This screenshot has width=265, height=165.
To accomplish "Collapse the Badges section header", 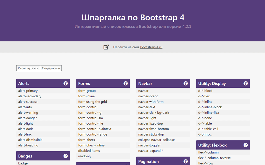I will coord(43,156).
